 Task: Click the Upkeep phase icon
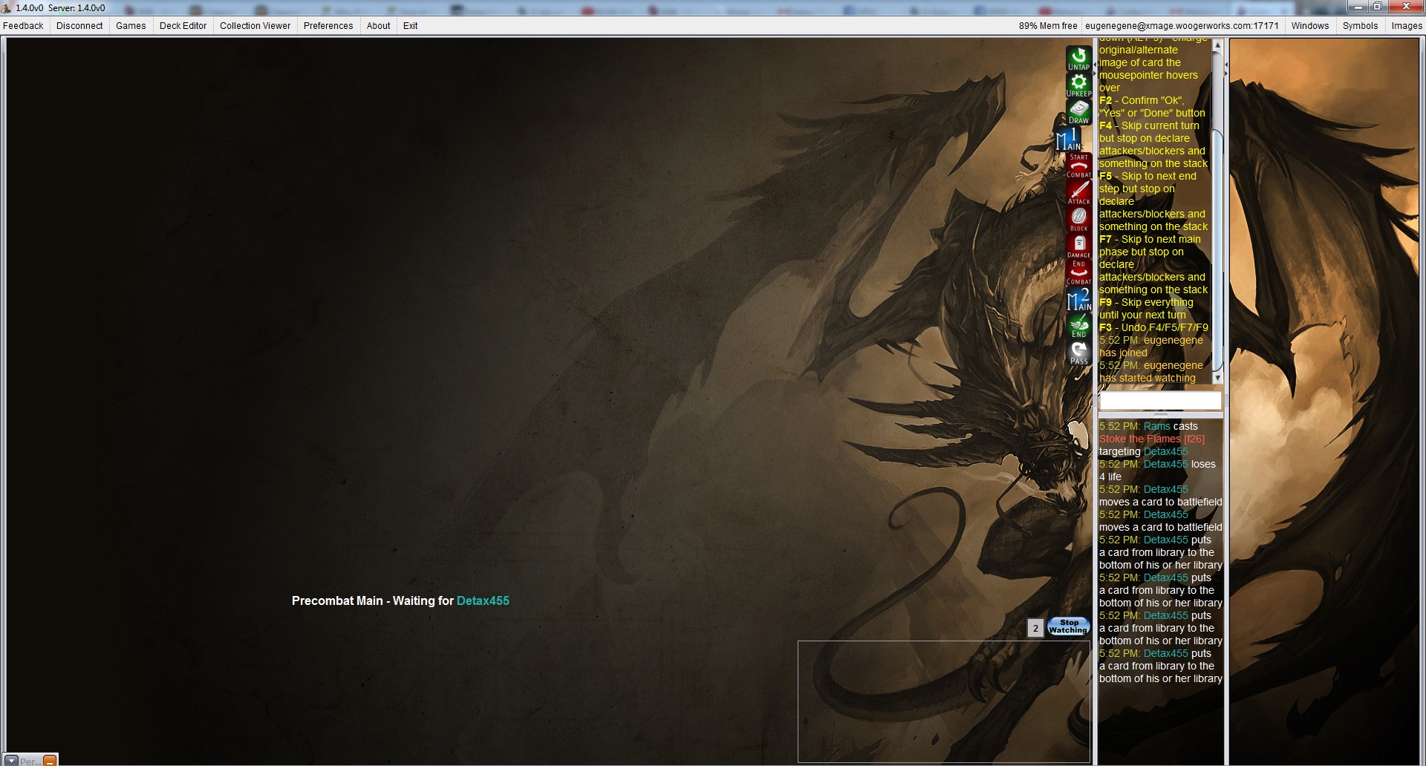[1078, 85]
